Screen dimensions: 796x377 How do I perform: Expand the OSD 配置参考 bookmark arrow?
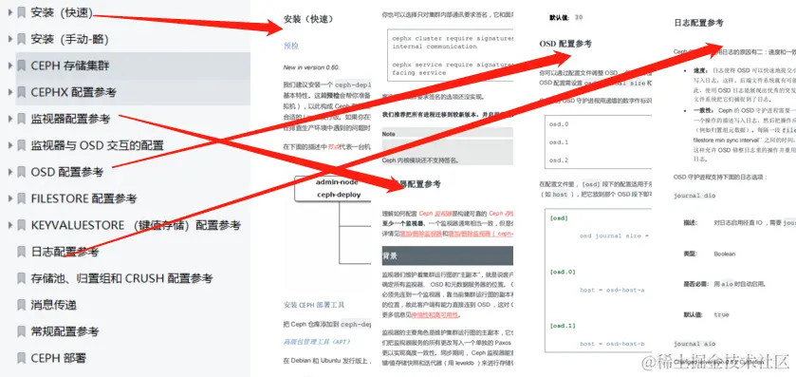click(9, 172)
